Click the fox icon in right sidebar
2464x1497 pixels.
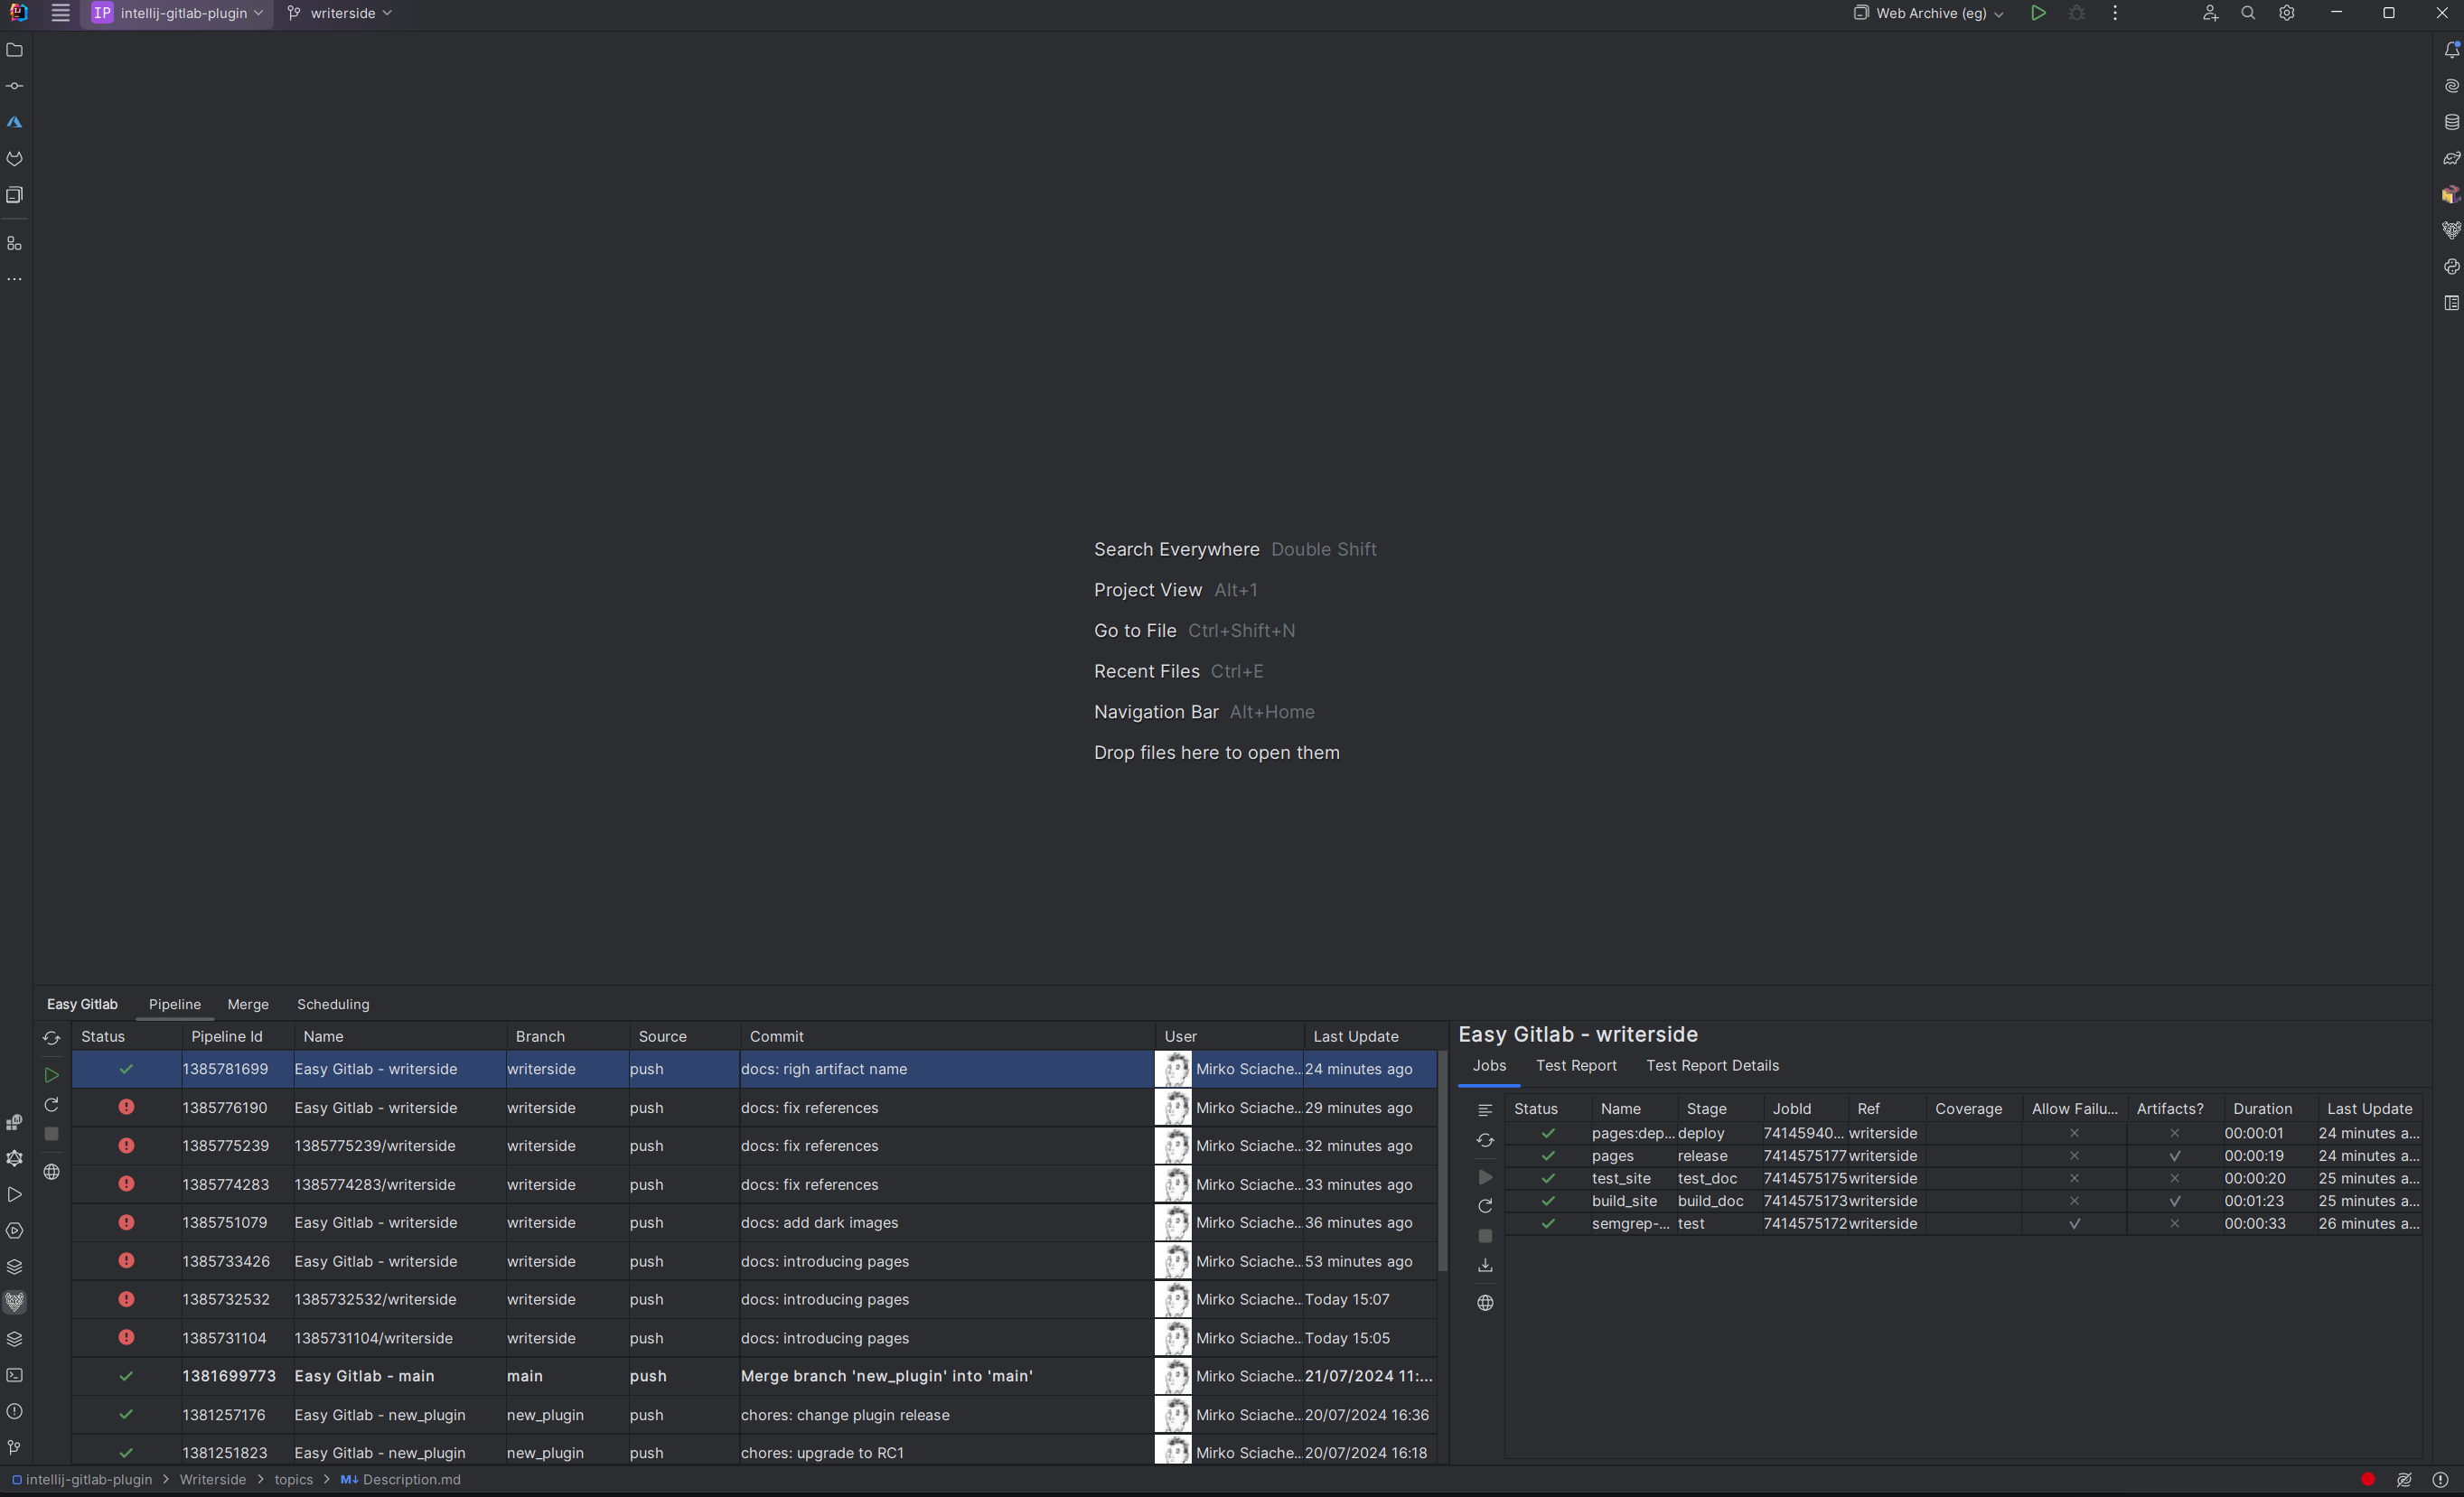2451,230
